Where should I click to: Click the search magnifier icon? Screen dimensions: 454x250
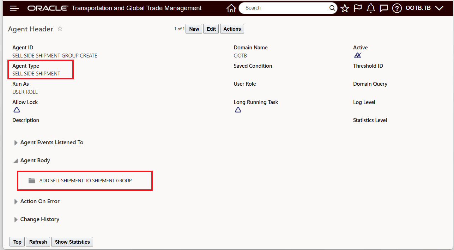[332, 8]
